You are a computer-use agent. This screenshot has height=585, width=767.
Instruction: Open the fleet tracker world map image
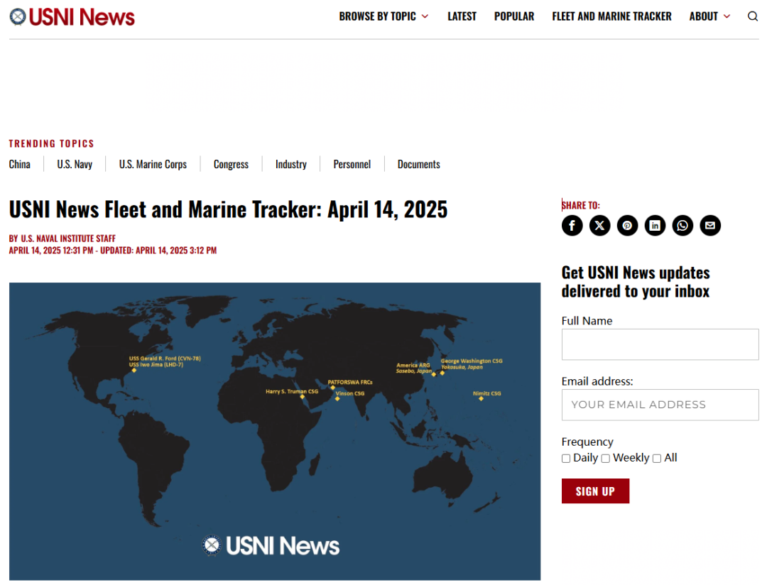[275, 432]
